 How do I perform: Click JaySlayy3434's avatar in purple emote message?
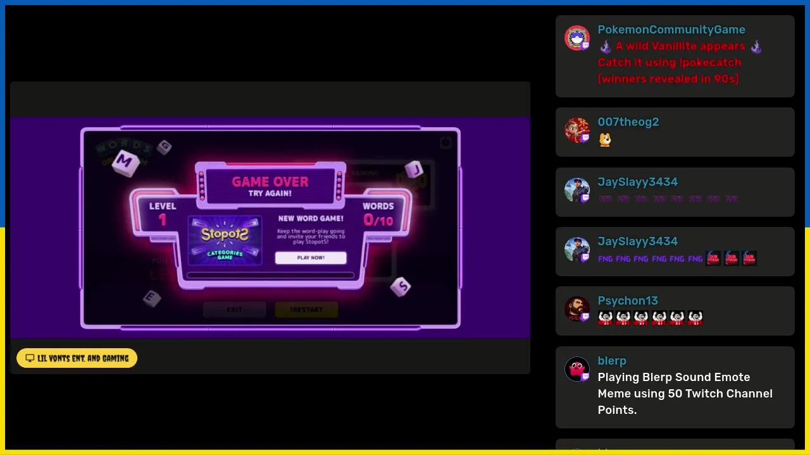point(577,190)
